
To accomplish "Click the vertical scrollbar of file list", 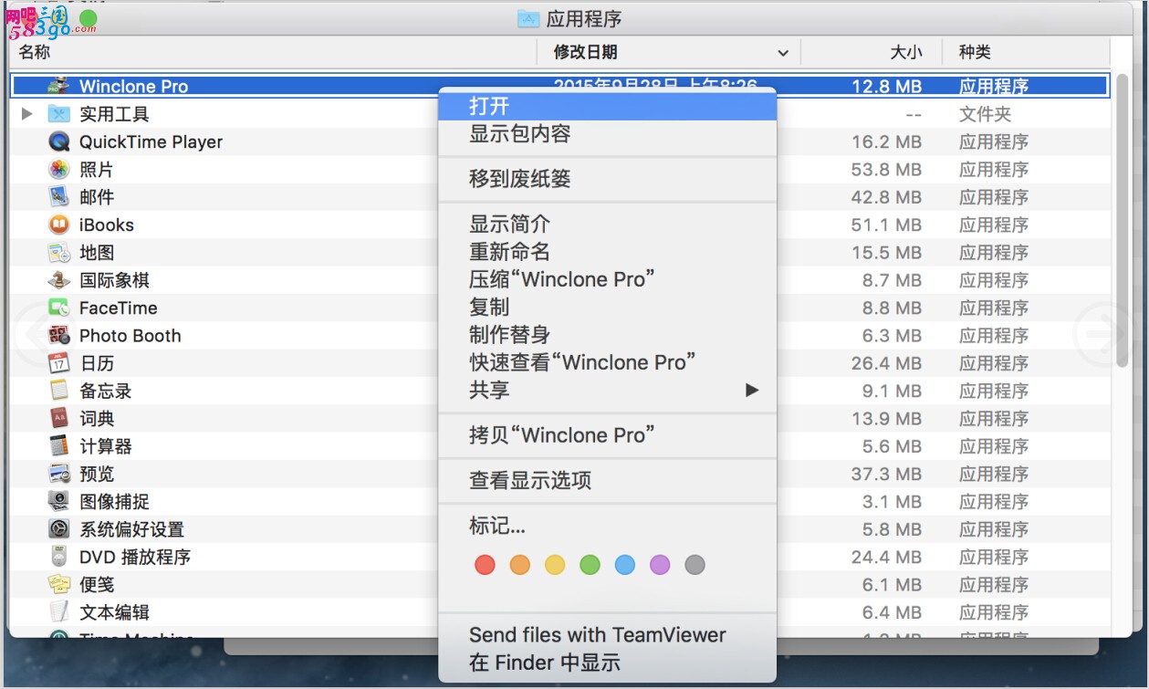I will pyautogui.click(x=1123, y=219).
